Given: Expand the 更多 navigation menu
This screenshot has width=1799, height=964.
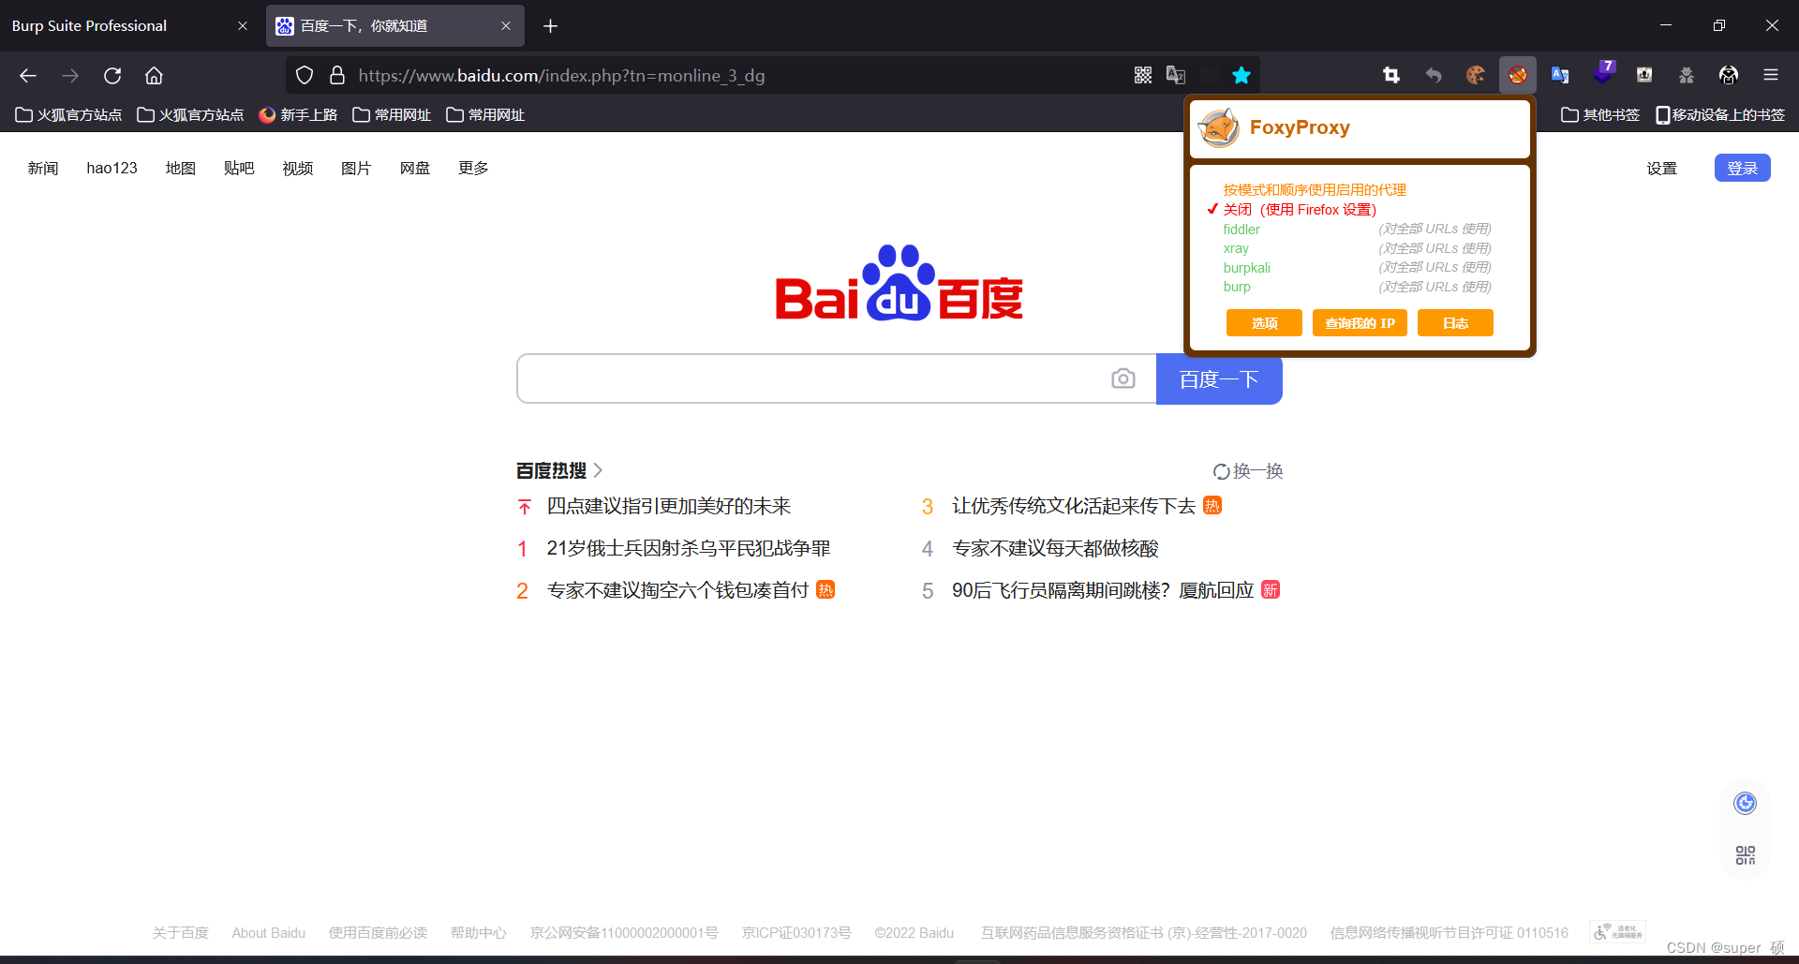Looking at the screenshot, I should pyautogui.click(x=473, y=169).
